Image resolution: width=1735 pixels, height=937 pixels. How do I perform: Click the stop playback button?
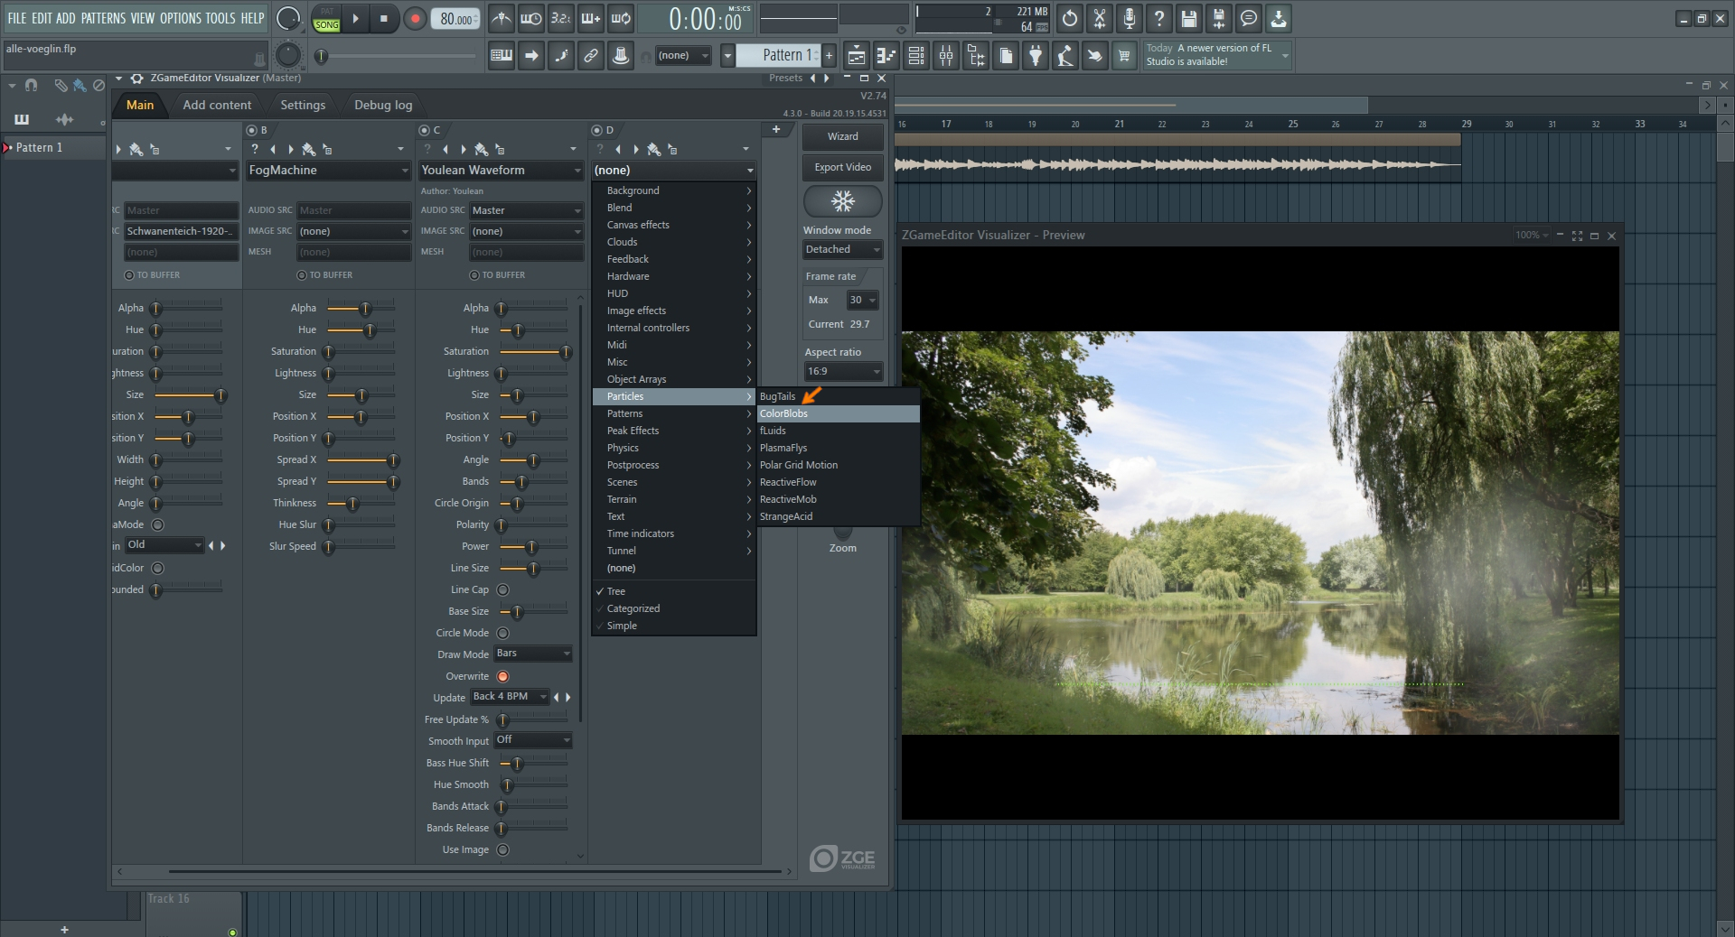pos(384,18)
